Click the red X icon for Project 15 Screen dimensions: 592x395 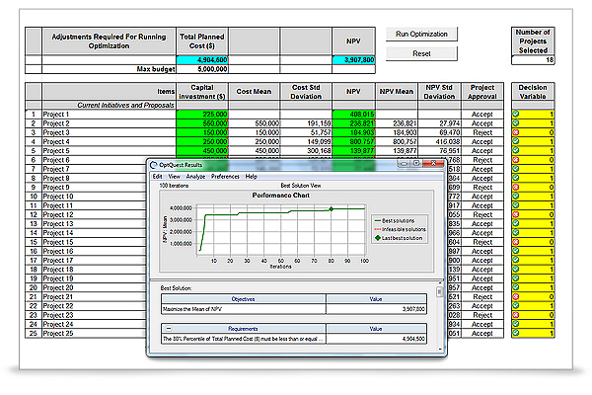coord(517,242)
